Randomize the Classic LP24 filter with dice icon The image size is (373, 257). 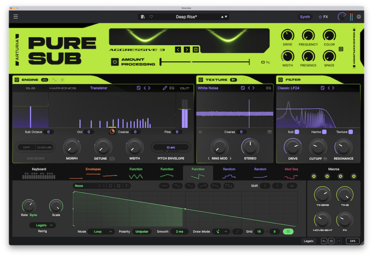322,88
